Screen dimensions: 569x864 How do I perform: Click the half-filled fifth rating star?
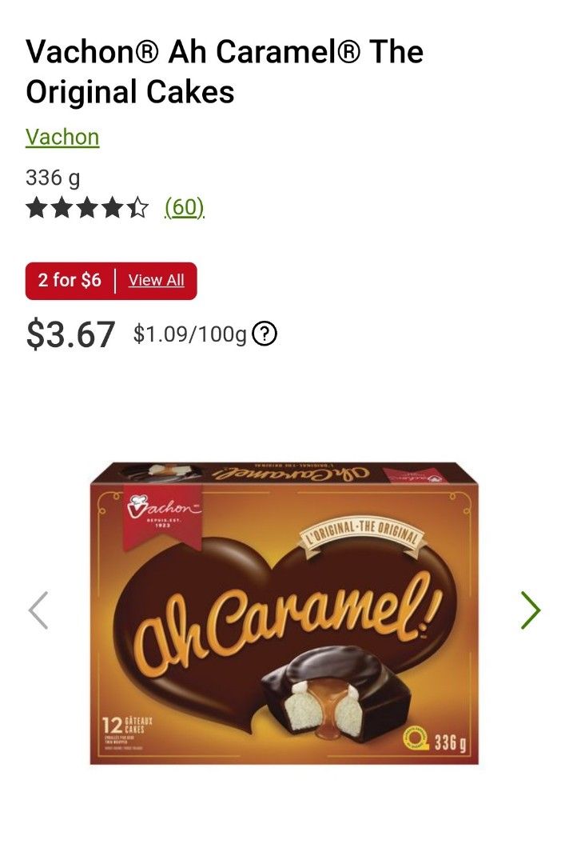coord(137,208)
